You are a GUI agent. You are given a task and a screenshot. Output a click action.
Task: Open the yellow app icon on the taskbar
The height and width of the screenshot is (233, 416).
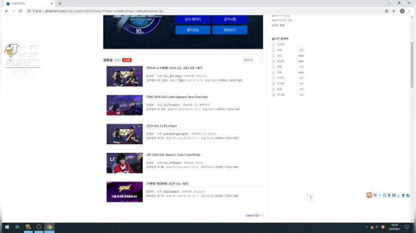(x=28, y=227)
